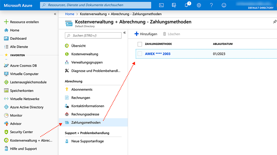Viewport: 277px width, 155px height.
Task: Open the settings gear in top bar
Action: (199, 5)
